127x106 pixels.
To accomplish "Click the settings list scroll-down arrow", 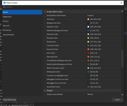I will 122,95.
